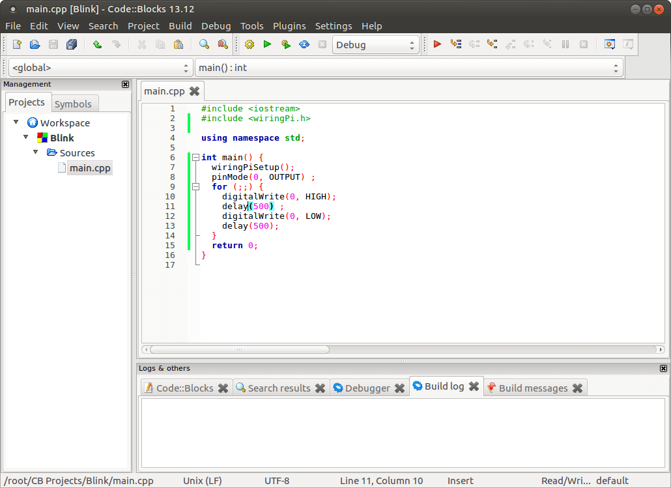This screenshot has width=671, height=488.
Task: Close the Logs & others panel
Action: 663,368
